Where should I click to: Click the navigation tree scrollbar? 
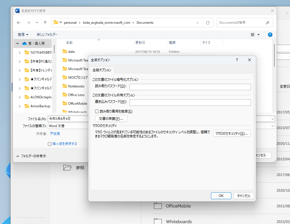[x=54, y=49]
